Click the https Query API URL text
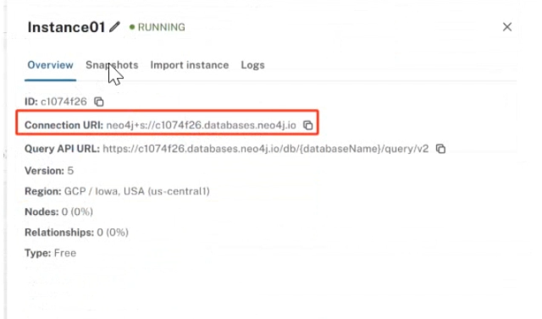Screen dimensions: 542x319 [265, 149]
